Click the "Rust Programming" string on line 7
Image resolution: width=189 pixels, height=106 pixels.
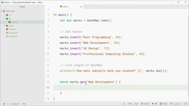[x=97, y=37]
